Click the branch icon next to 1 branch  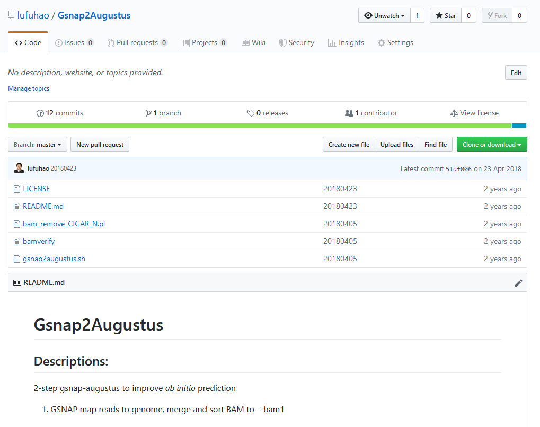[x=148, y=113]
